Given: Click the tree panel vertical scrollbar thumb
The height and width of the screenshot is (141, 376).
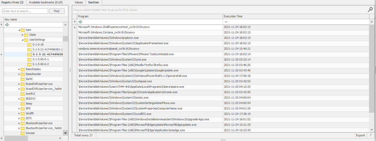Looking at the screenshot, I should [65, 39].
